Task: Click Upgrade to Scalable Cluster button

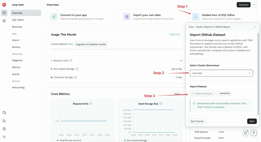Action: pyautogui.click(x=91, y=44)
